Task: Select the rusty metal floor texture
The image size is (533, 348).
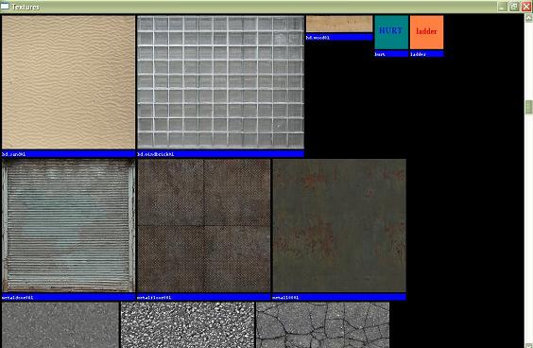Action: point(203,225)
